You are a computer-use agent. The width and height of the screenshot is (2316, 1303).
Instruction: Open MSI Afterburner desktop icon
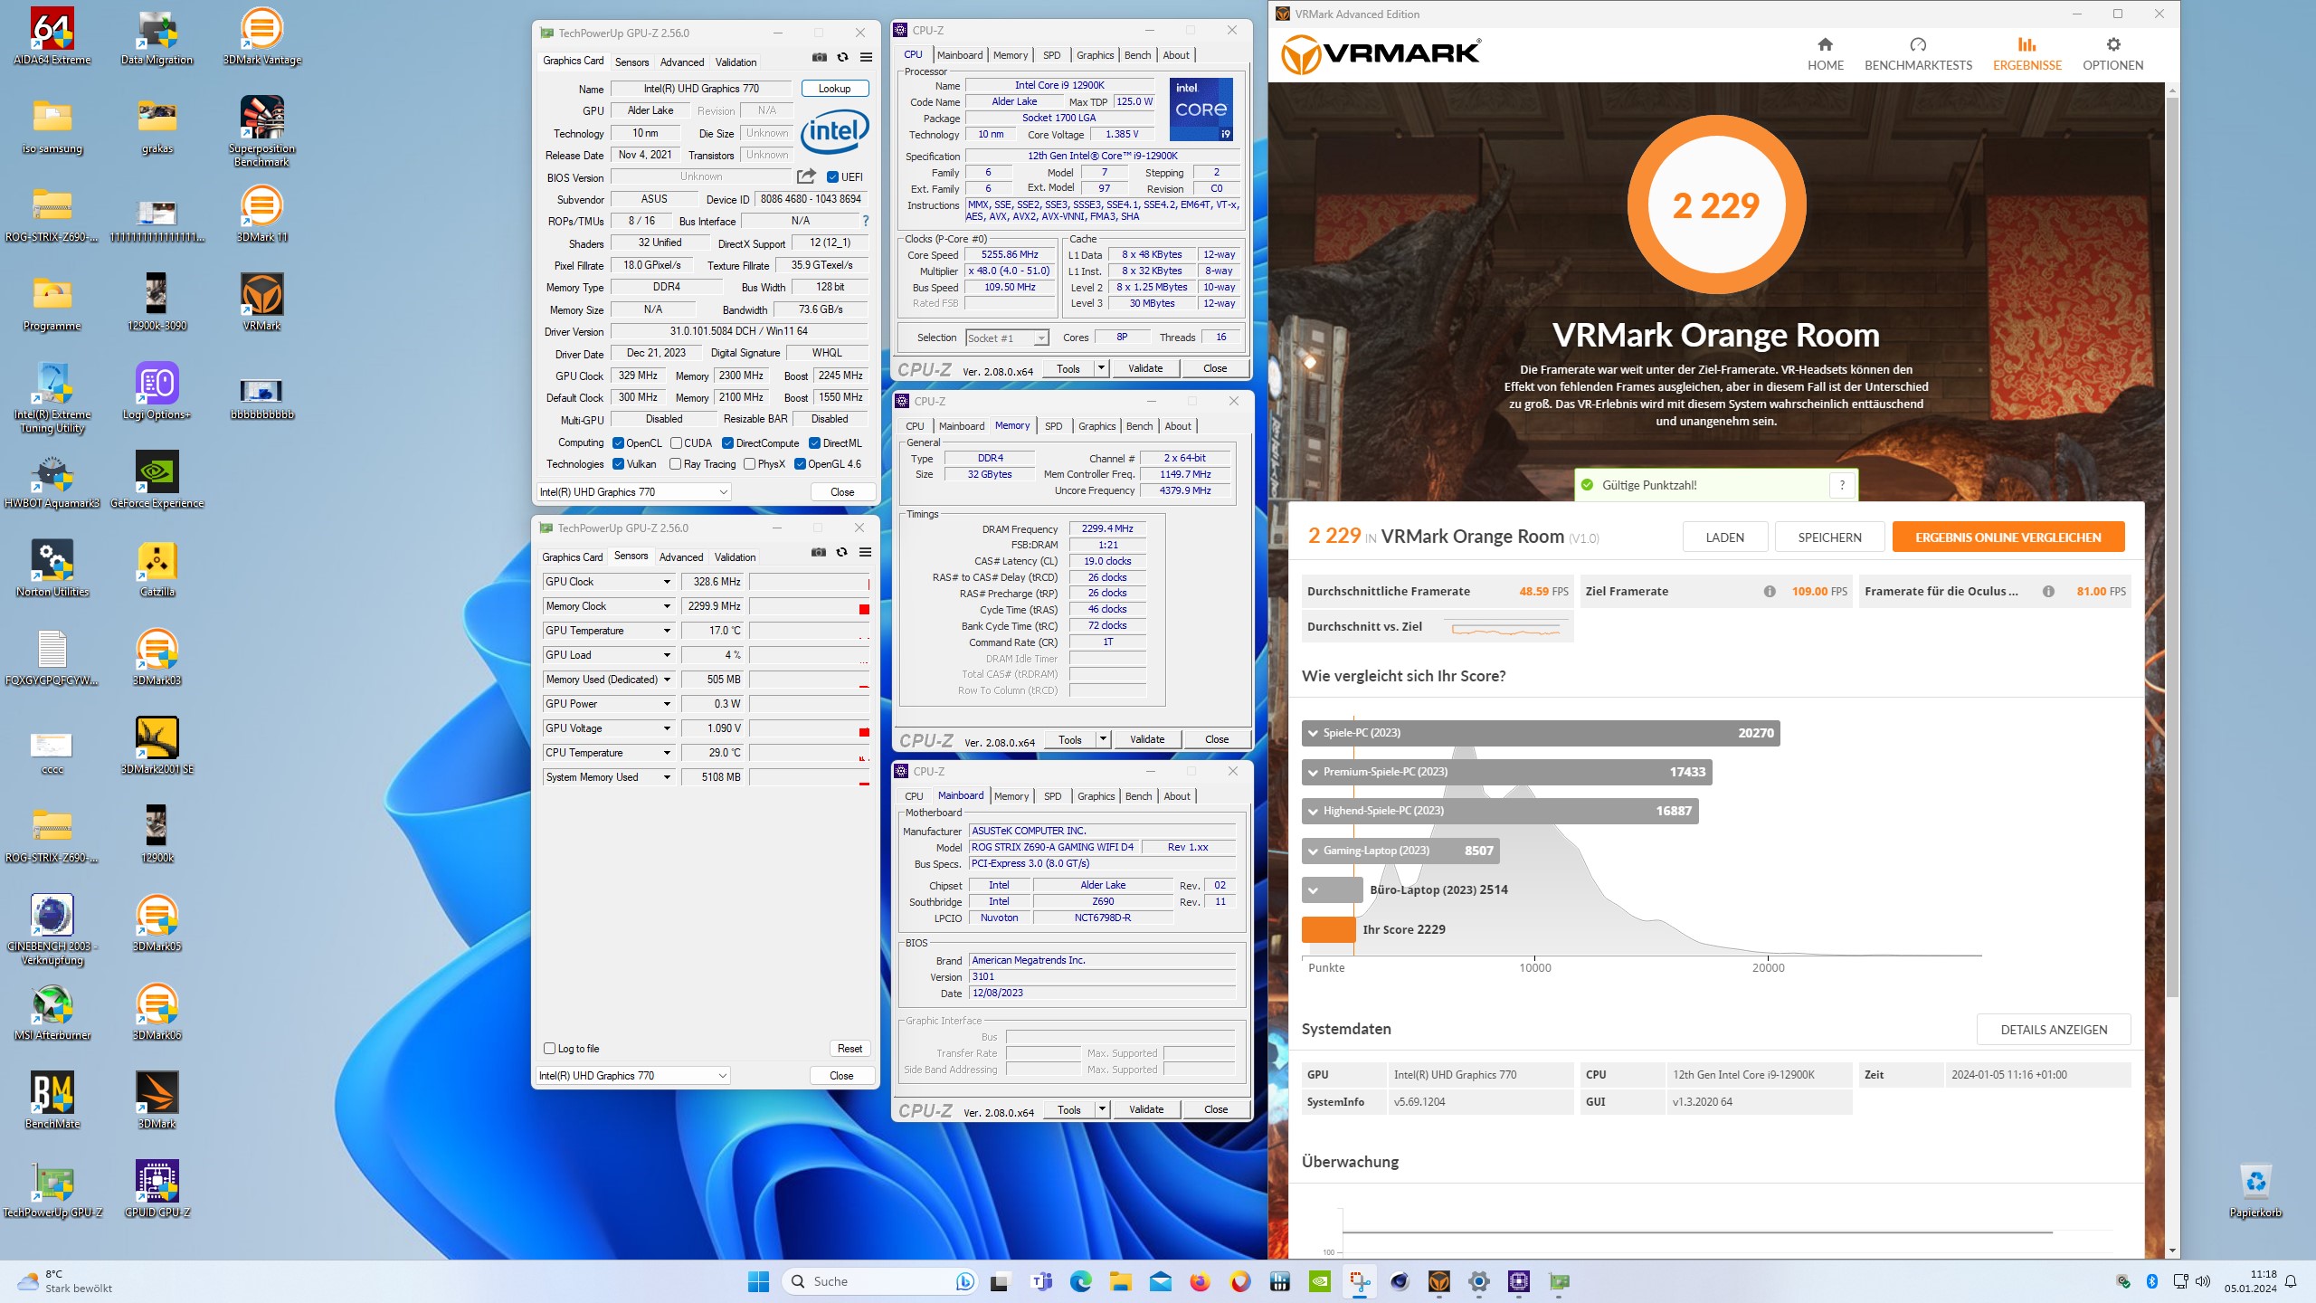coord(52,1013)
